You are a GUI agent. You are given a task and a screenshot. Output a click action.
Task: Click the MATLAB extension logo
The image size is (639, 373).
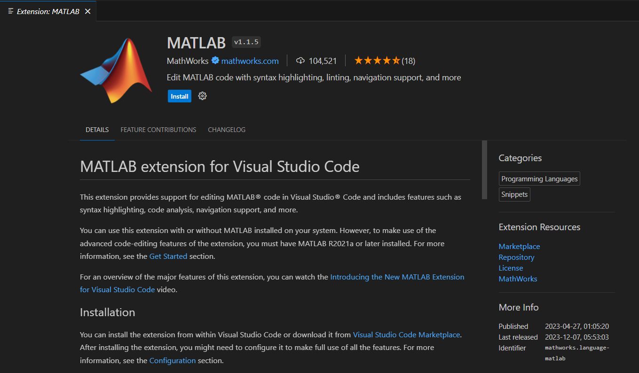(116, 70)
